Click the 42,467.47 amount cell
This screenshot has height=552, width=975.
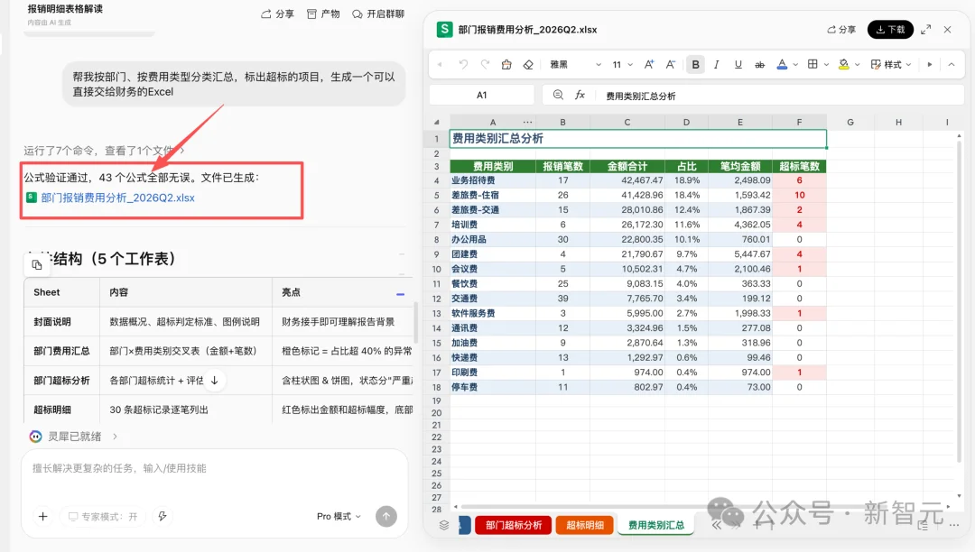click(x=627, y=180)
